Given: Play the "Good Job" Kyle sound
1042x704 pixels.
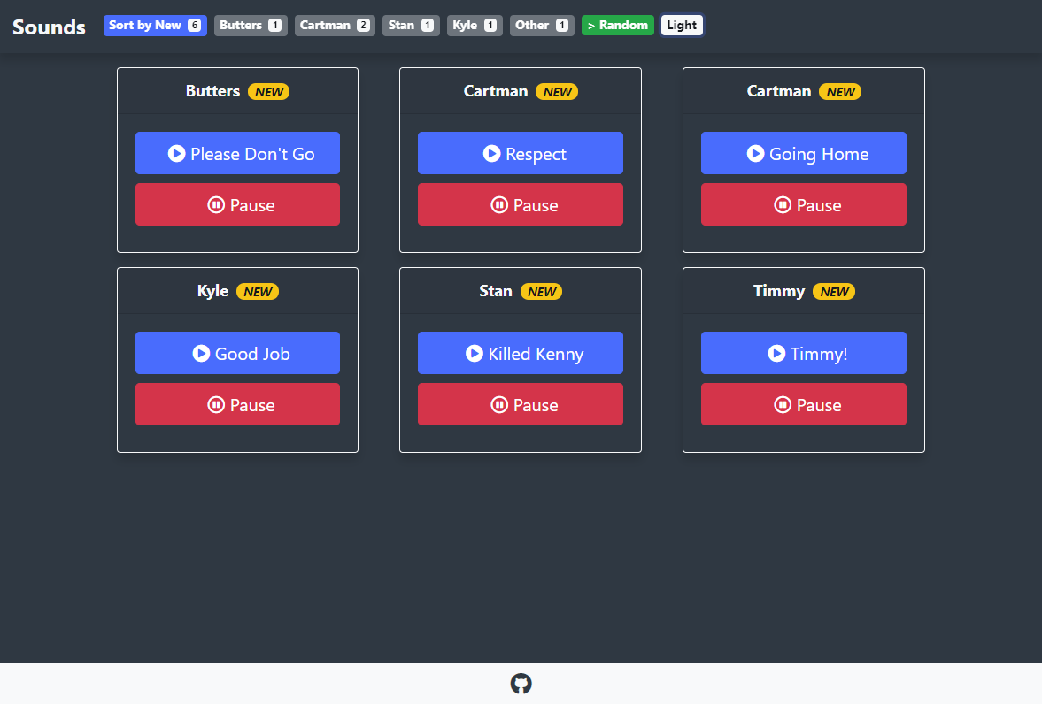Looking at the screenshot, I should (237, 354).
